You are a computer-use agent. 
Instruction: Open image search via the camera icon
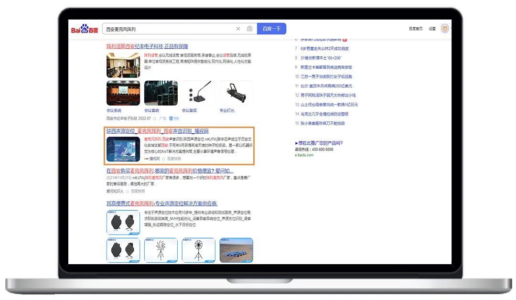(x=249, y=29)
